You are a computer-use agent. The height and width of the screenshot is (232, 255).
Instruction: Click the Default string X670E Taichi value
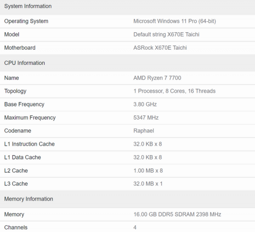[166, 34]
